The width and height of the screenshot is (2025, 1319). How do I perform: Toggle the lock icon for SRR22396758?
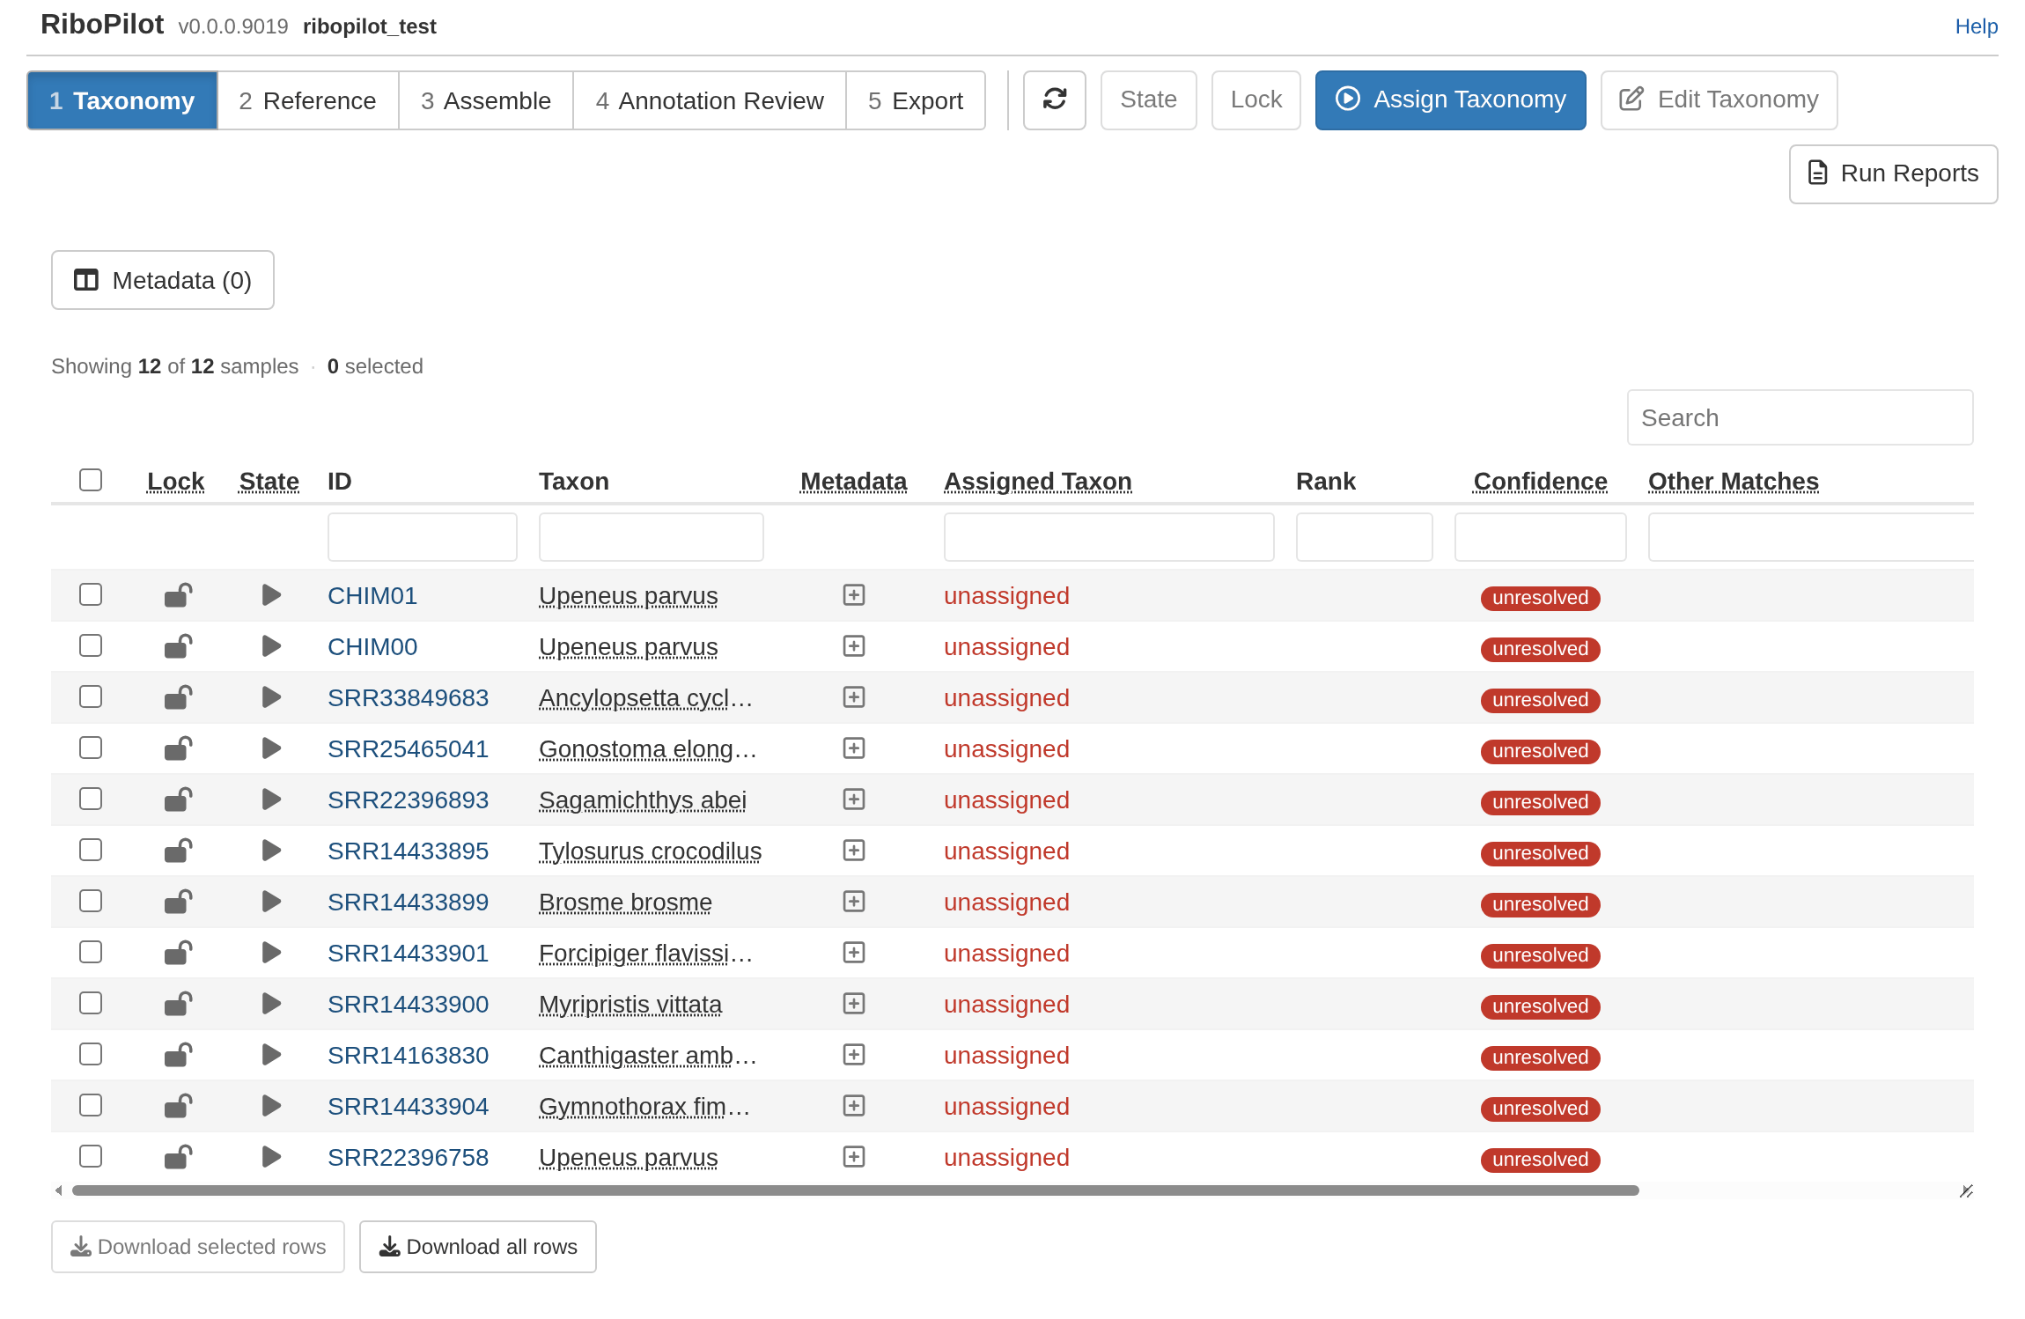pos(178,1158)
